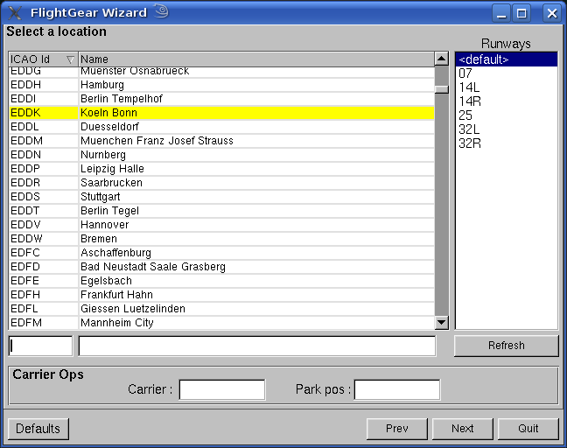The width and height of the screenshot is (567, 448).
Task: Select Bad Neustadt Saale Grasberg row
Action: point(221,267)
